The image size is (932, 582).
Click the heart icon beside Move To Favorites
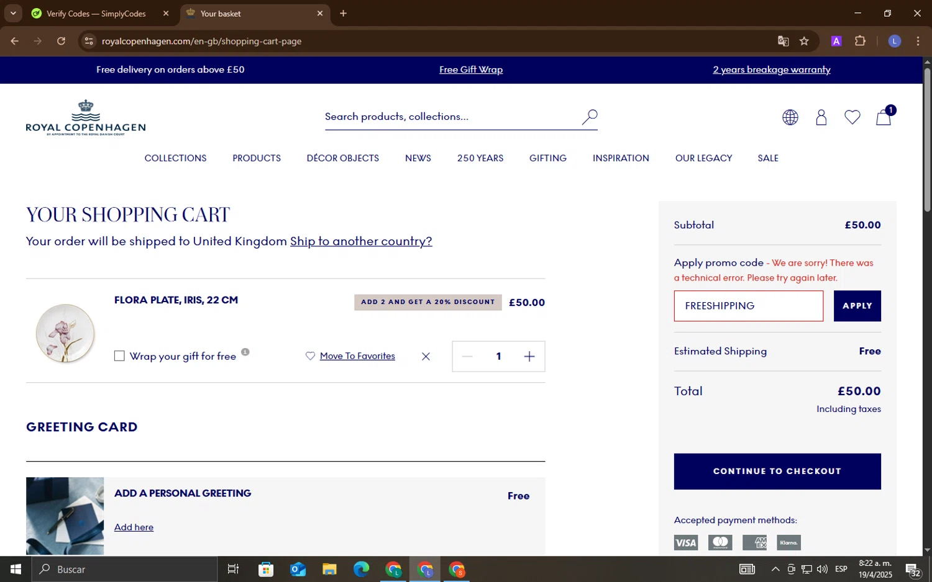pos(310,356)
